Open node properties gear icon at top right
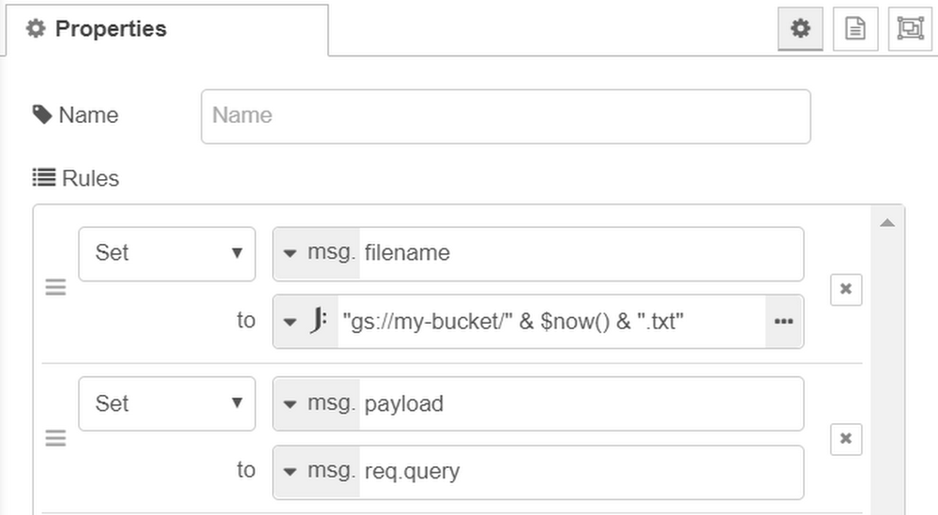 click(800, 29)
